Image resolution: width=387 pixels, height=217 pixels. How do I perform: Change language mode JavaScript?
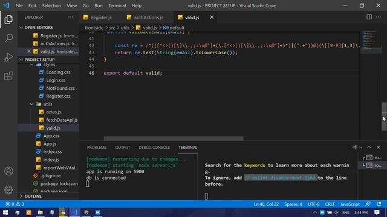pos(350,204)
